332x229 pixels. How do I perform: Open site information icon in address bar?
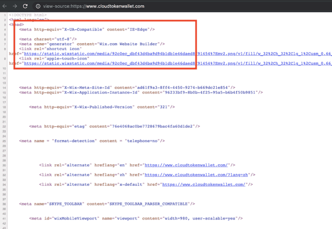[38, 6]
